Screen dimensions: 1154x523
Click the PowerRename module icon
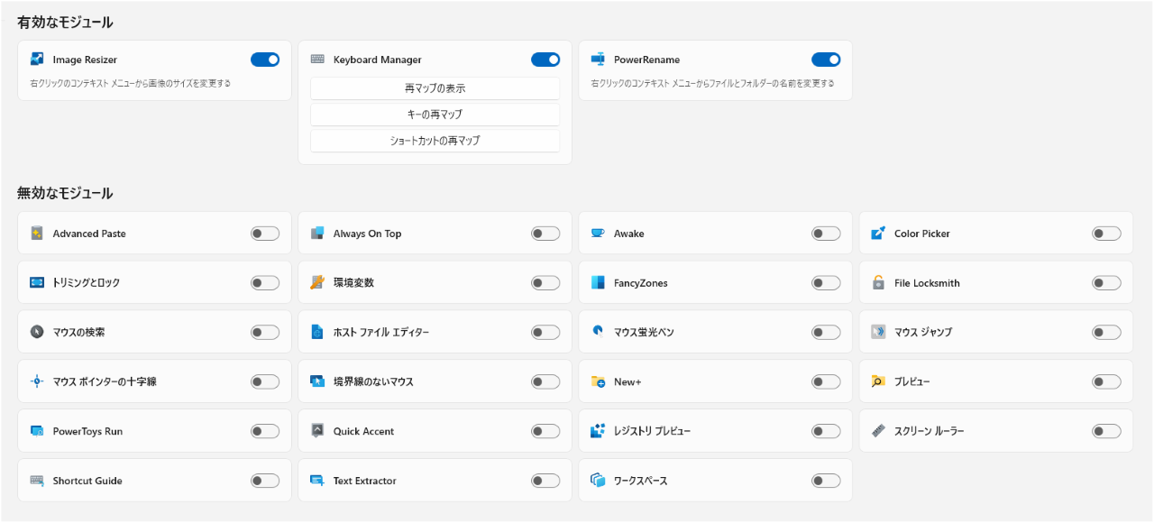[x=598, y=60]
